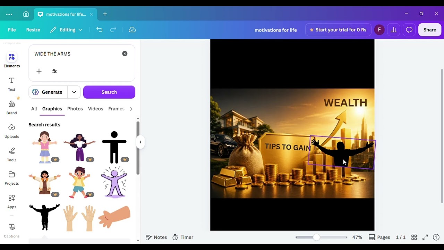
Task: Redo the last action
Action: click(113, 30)
